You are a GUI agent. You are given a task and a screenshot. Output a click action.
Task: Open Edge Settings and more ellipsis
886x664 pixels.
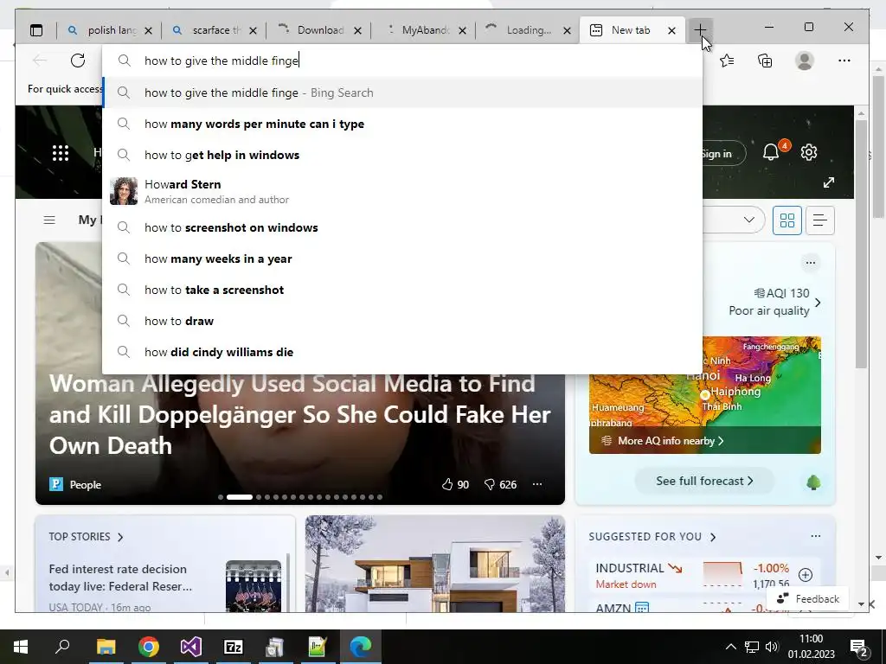[x=844, y=61]
